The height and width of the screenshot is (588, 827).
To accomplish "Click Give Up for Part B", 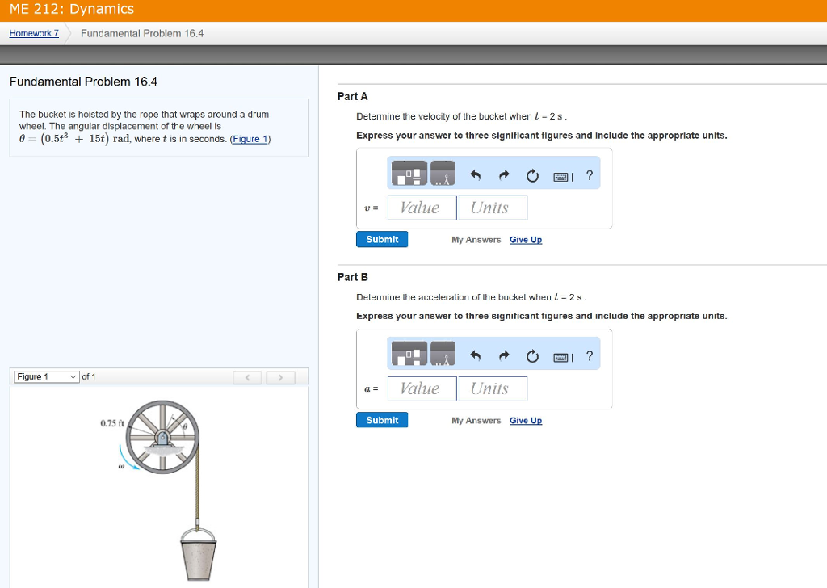I will point(526,421).
